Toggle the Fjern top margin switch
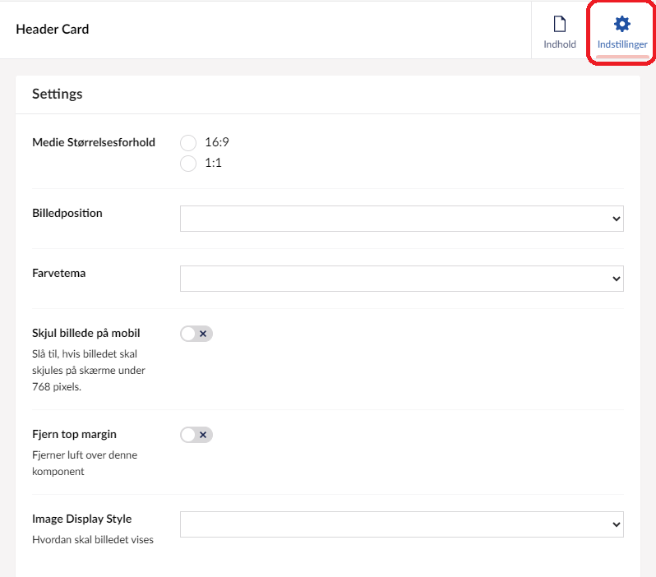 tap(196, 434)
